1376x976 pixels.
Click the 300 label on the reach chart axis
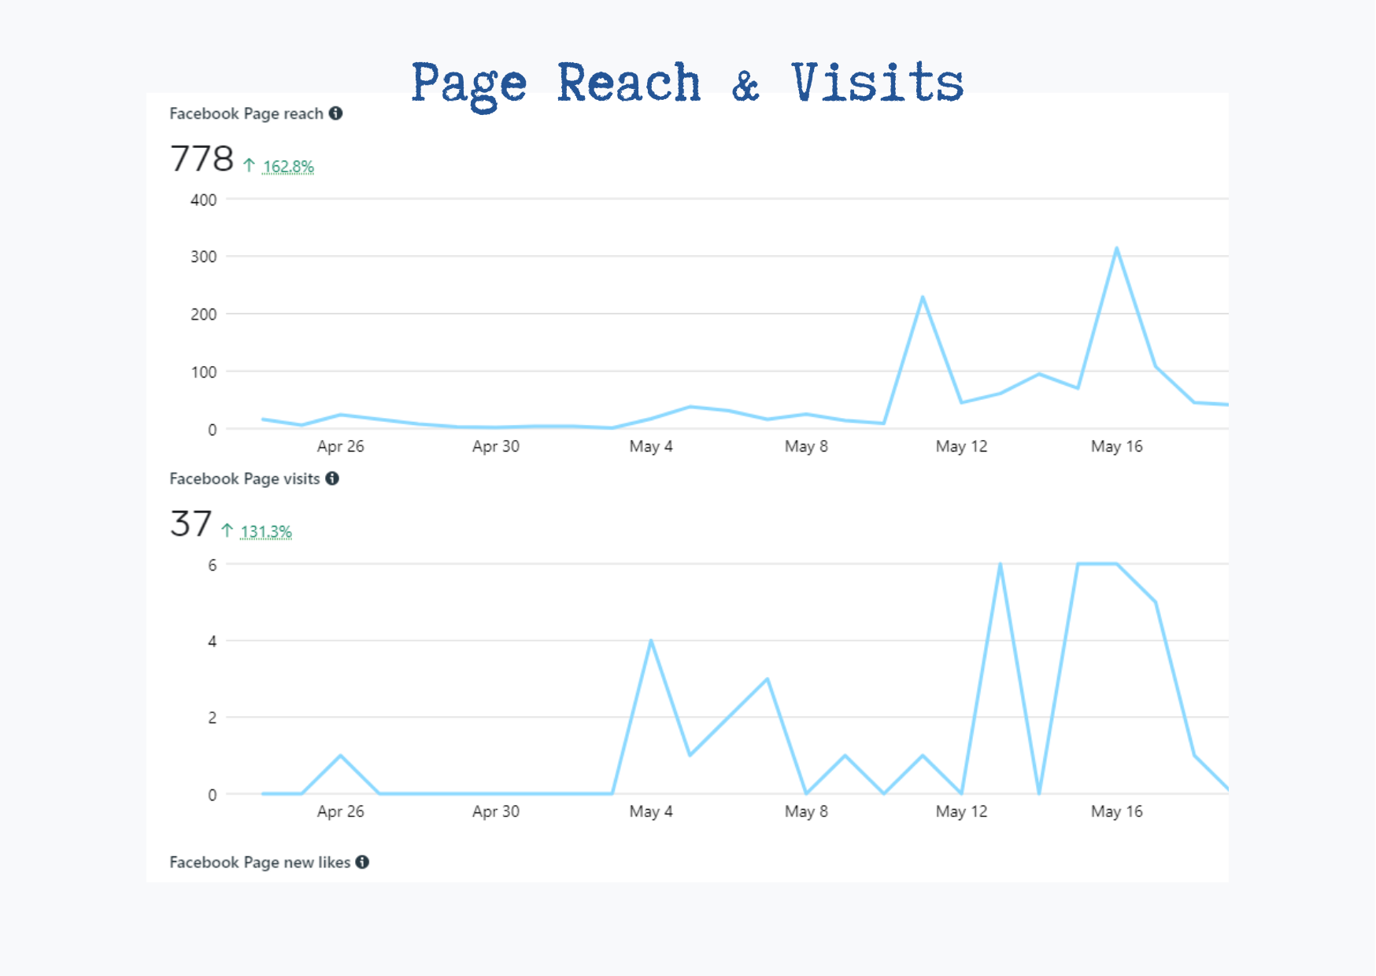(203, 257)
